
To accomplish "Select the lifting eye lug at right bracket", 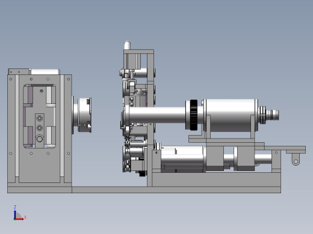I will [296, 160].
